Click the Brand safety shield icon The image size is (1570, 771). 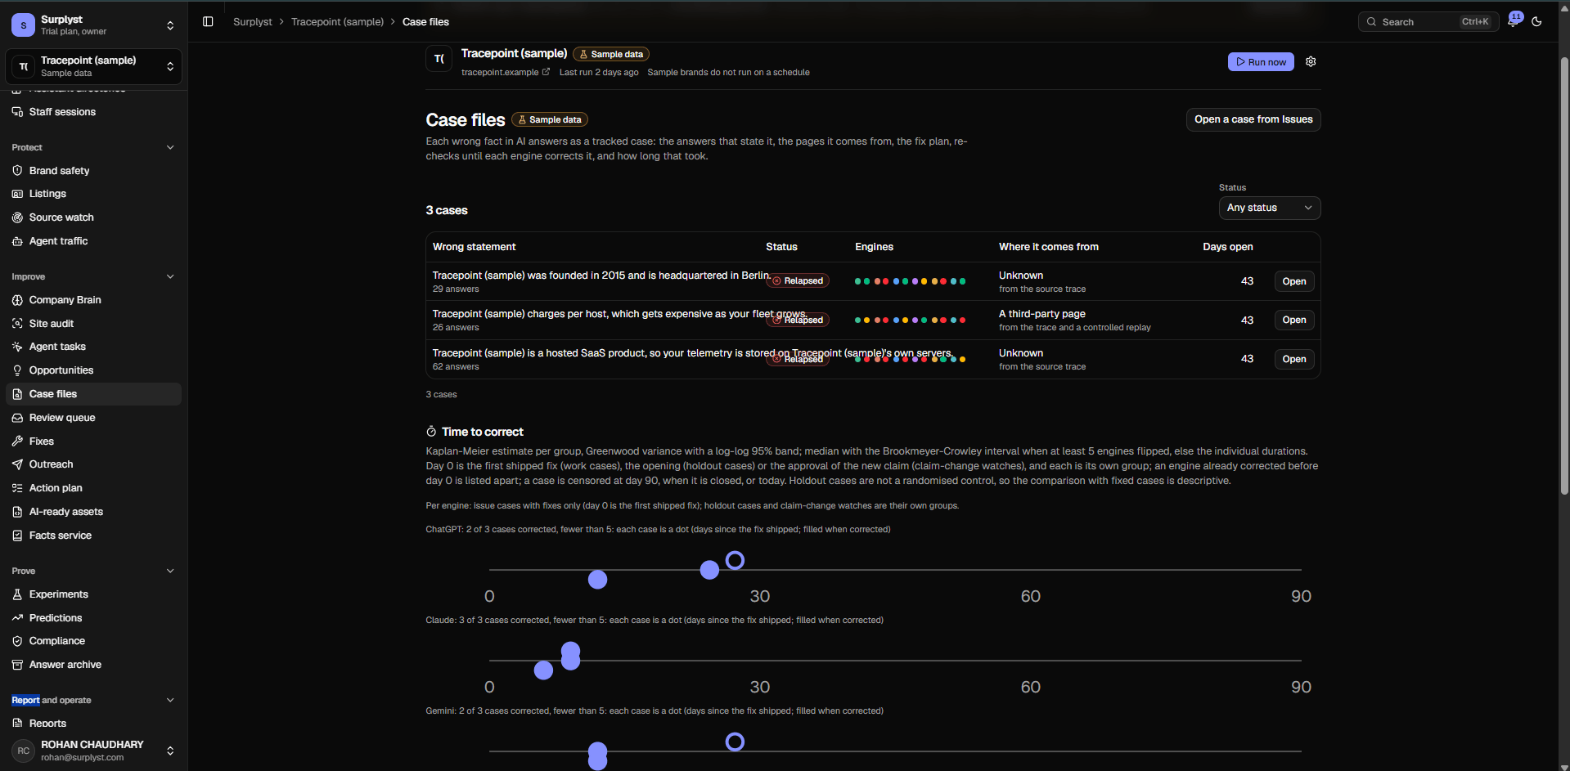tap(17, 171)
